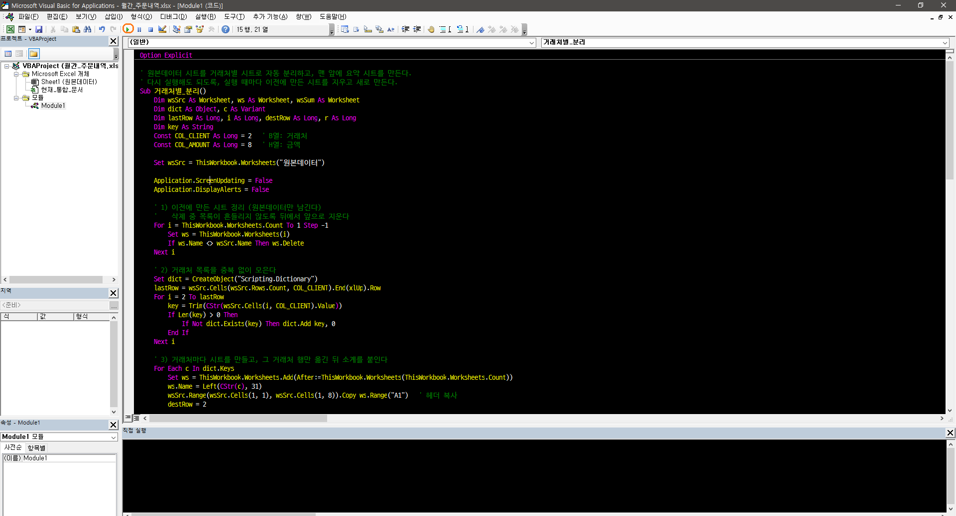The width and height of the screenshot is (956, 516).
Task: Click the List Properties/Methods icon
Action: point(345,29)
